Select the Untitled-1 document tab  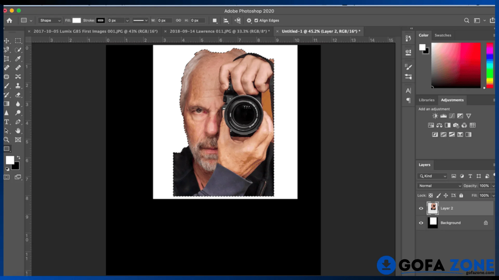coord(321,31)
